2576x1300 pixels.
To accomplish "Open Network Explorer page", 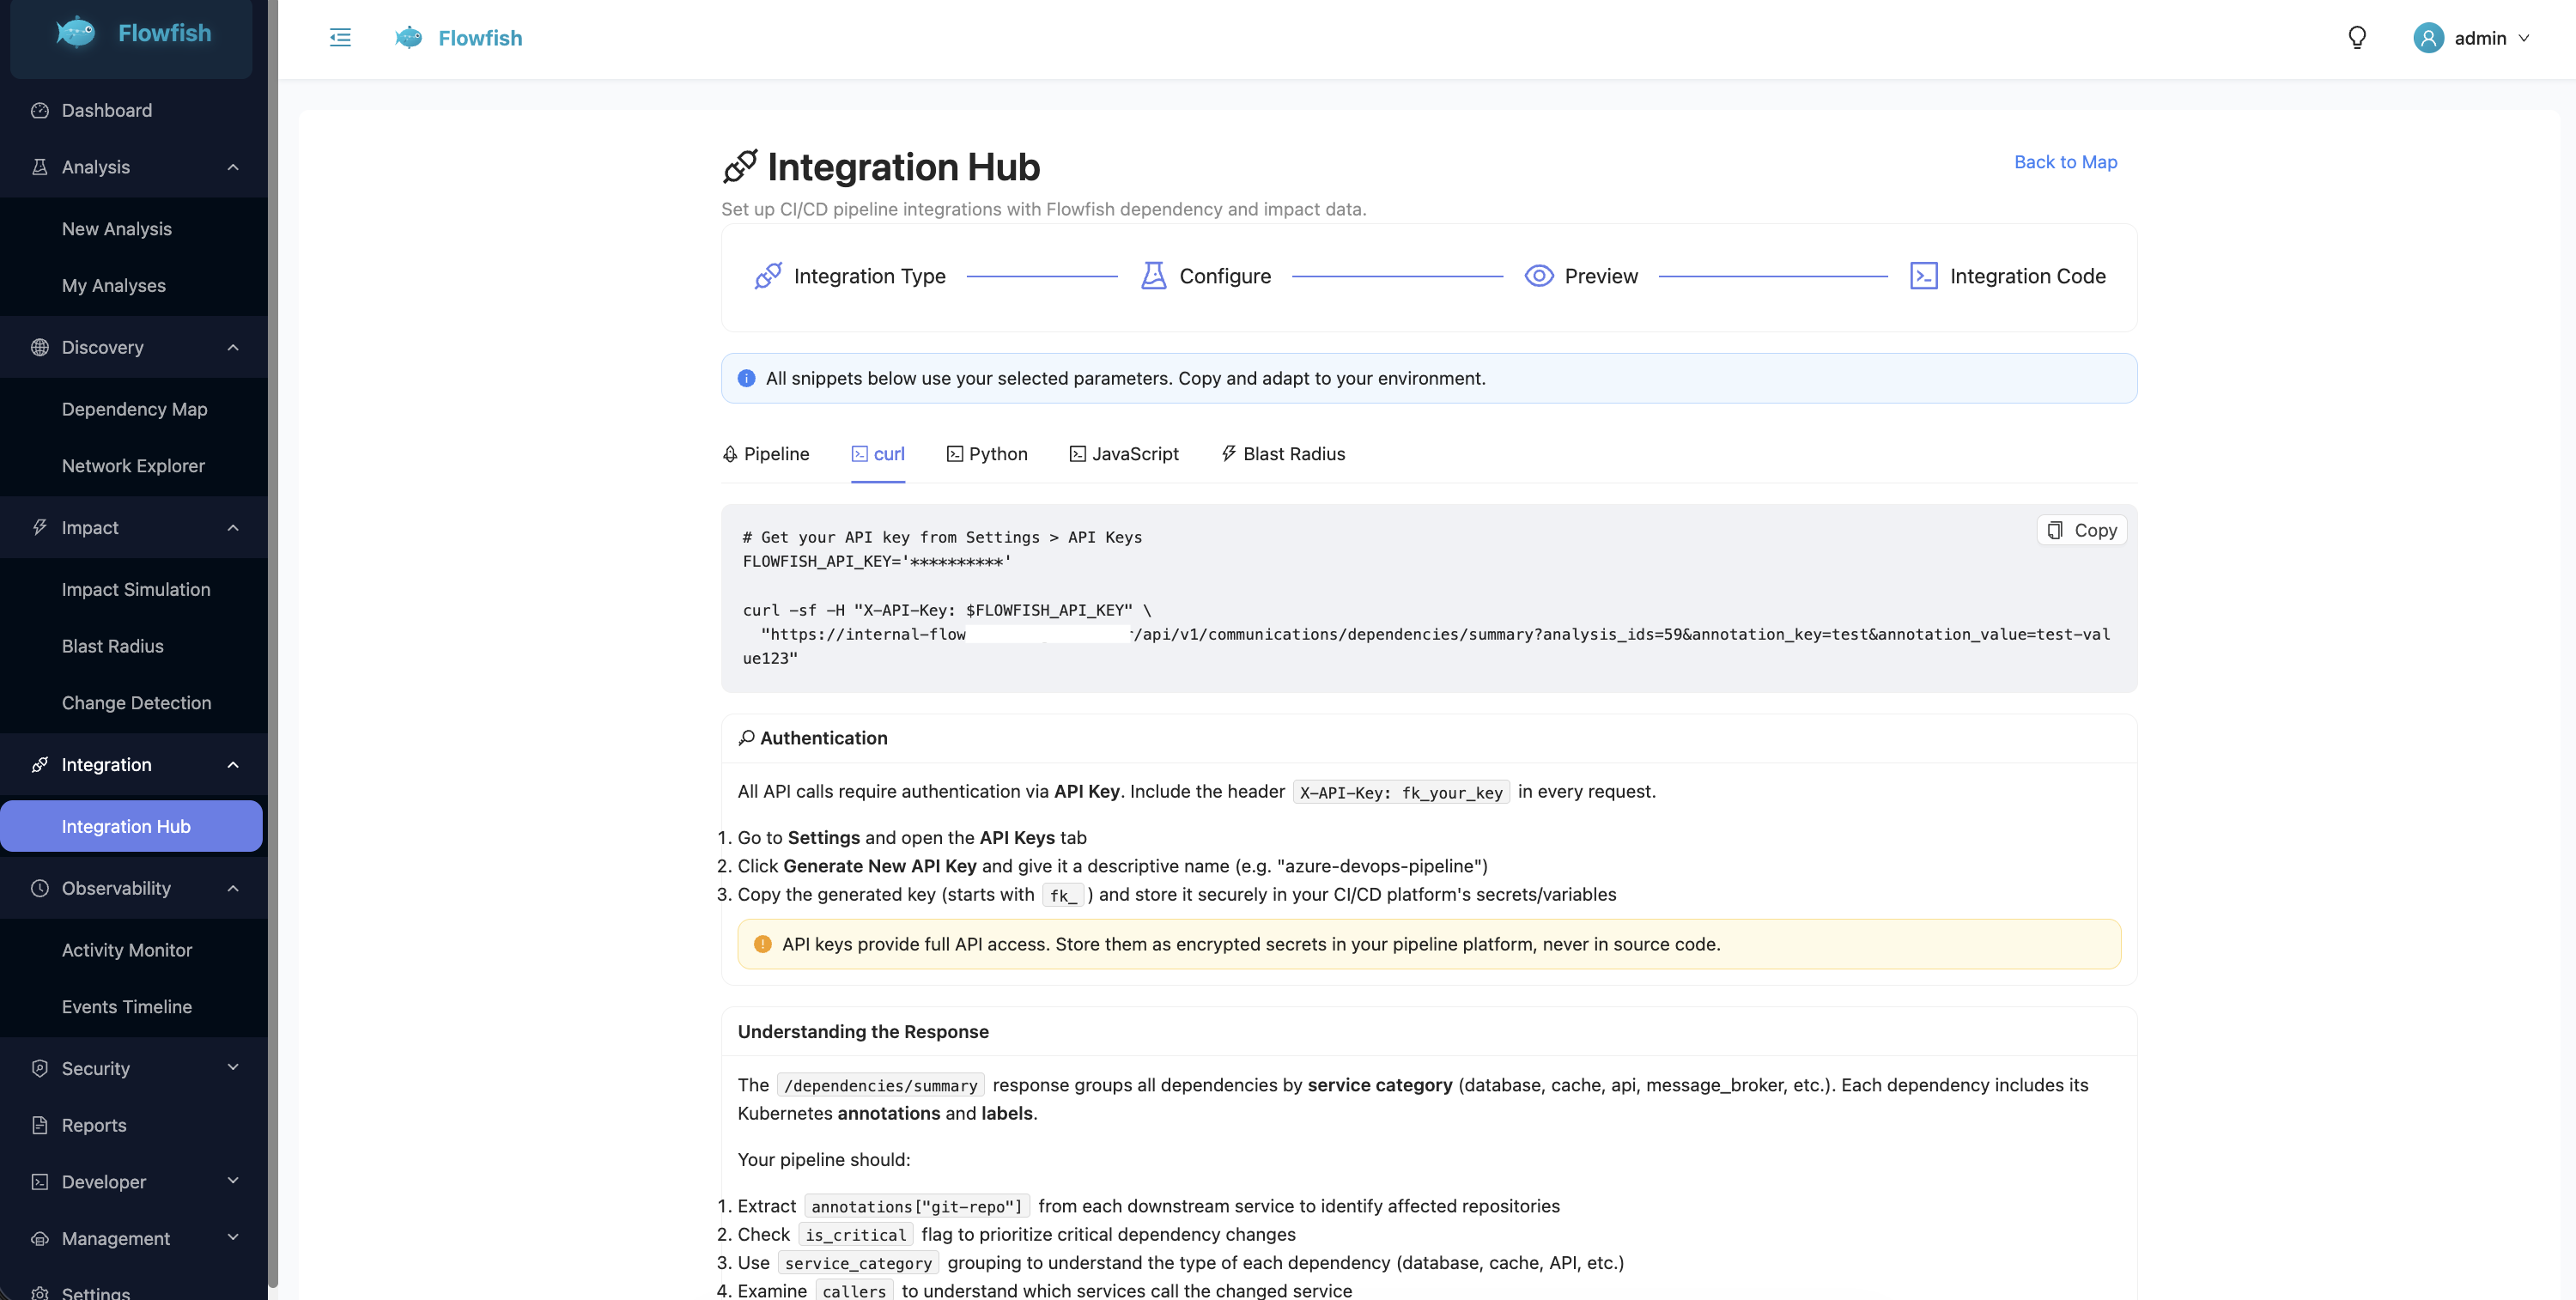I will pos(133,466).
